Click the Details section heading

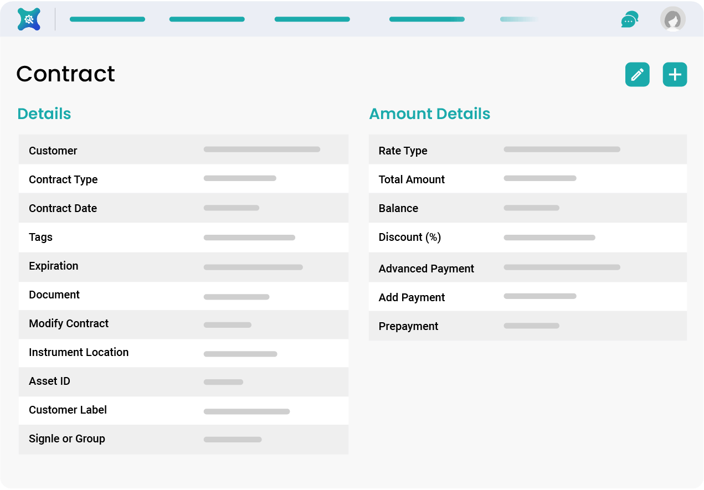[x=44, y=114]
